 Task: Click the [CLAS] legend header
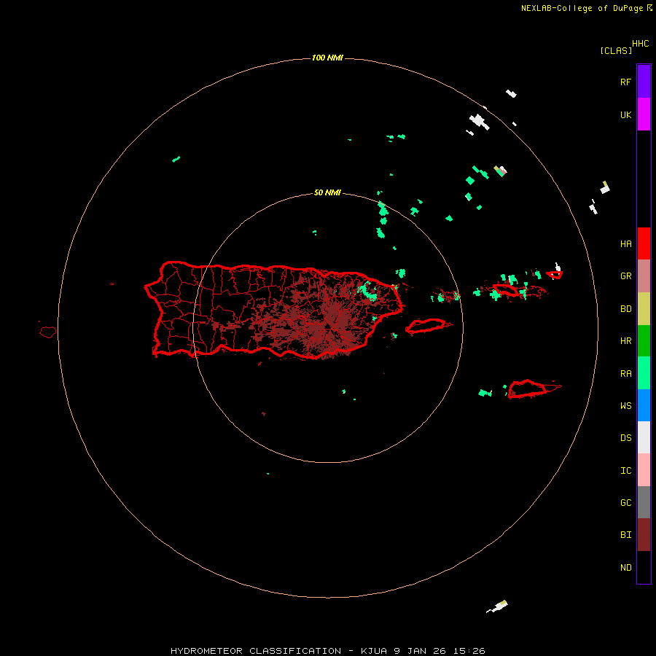[616, 50]
